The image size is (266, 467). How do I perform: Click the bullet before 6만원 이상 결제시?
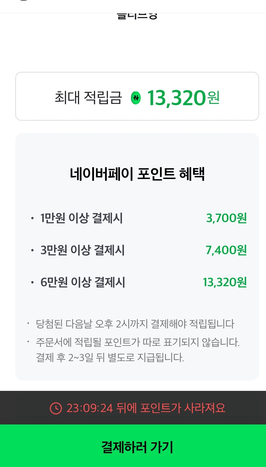[32, 282]
